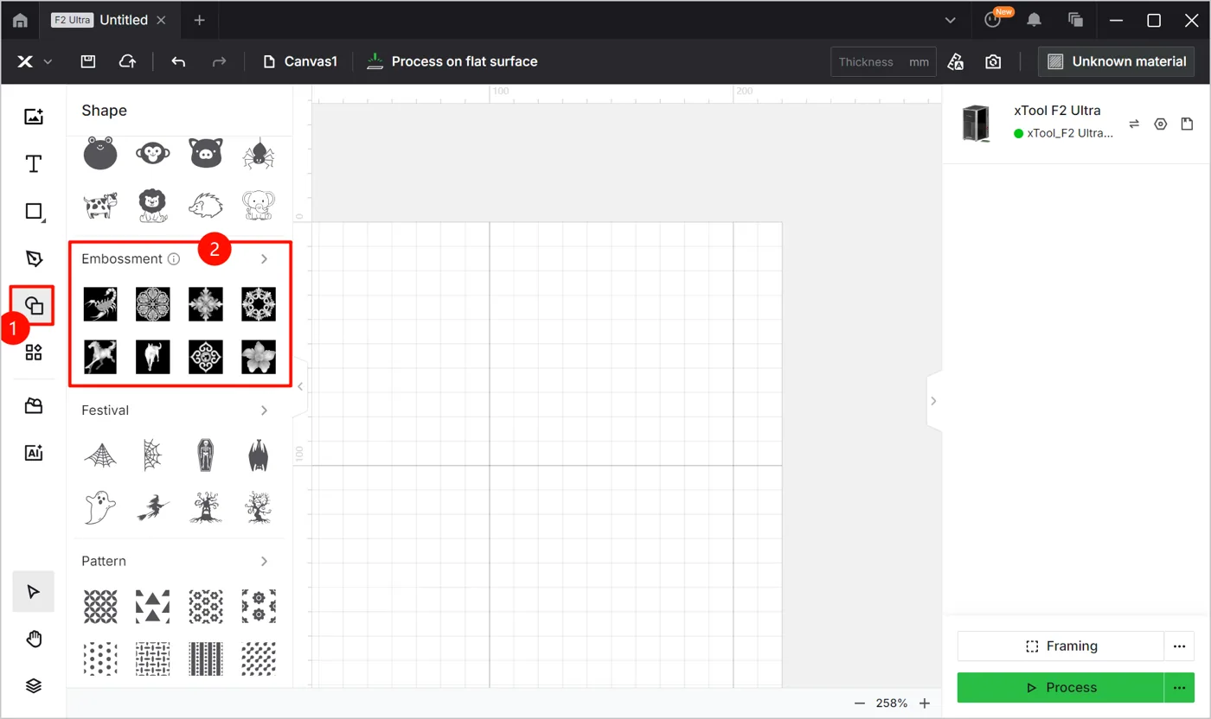This screenshot has height=719, width=1211.
Task: Click the 258% zoom level
Action: click(892, 703)
